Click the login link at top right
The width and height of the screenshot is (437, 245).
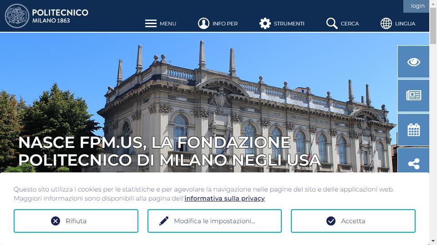[x=417, y=6]
